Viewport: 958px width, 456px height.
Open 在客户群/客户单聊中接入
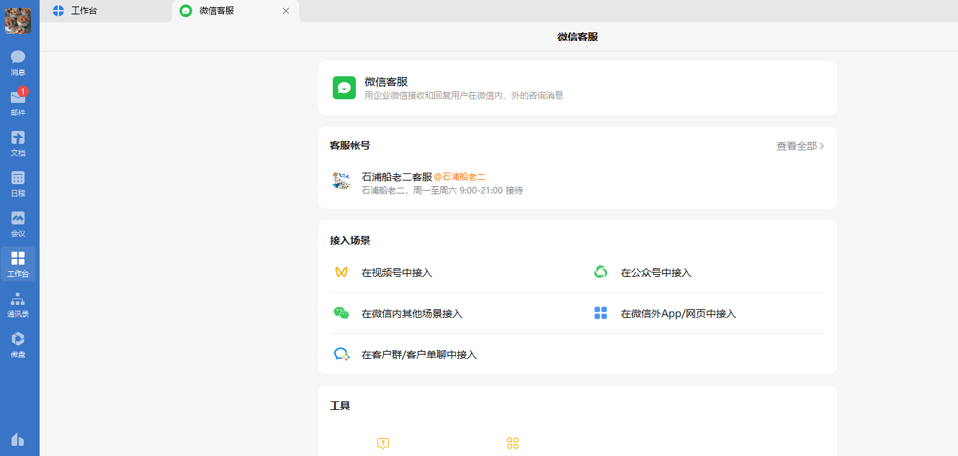point(419,355)
